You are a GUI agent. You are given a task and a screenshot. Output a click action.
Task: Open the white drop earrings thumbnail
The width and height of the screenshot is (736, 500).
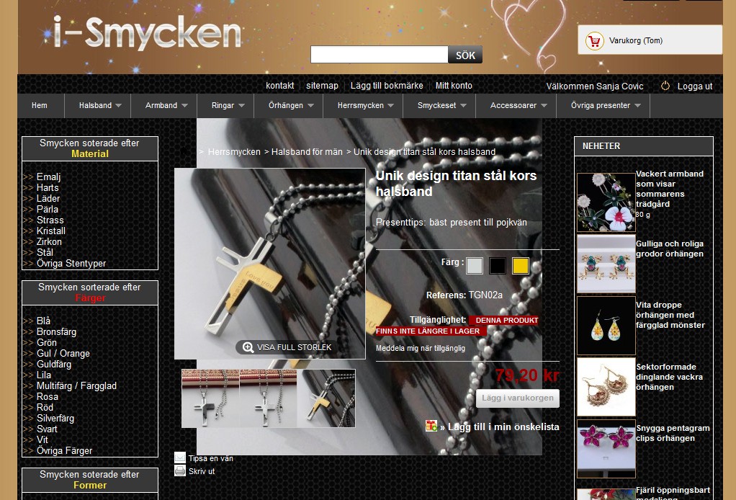point(606,326)
